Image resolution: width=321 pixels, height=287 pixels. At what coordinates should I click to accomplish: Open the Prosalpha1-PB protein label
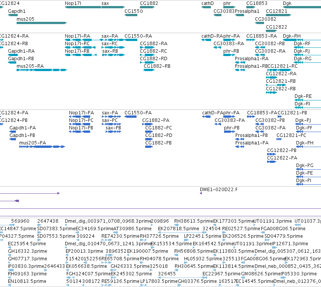251,135
